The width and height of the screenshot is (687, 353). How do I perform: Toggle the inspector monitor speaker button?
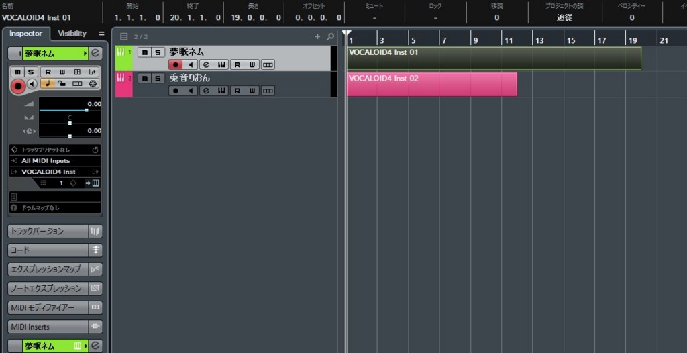tap(32, 84)
